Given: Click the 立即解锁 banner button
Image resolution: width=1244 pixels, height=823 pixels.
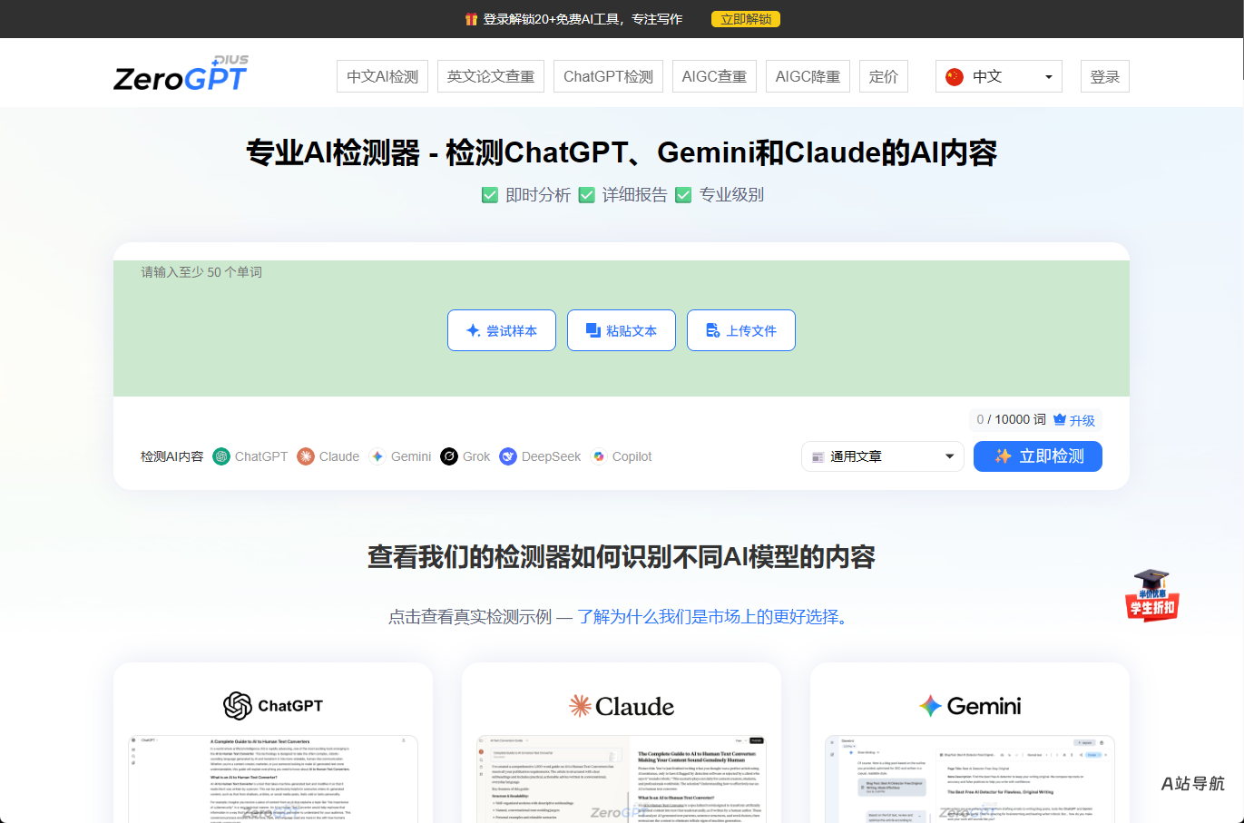Looking at the screenshot, I should 746,19.
